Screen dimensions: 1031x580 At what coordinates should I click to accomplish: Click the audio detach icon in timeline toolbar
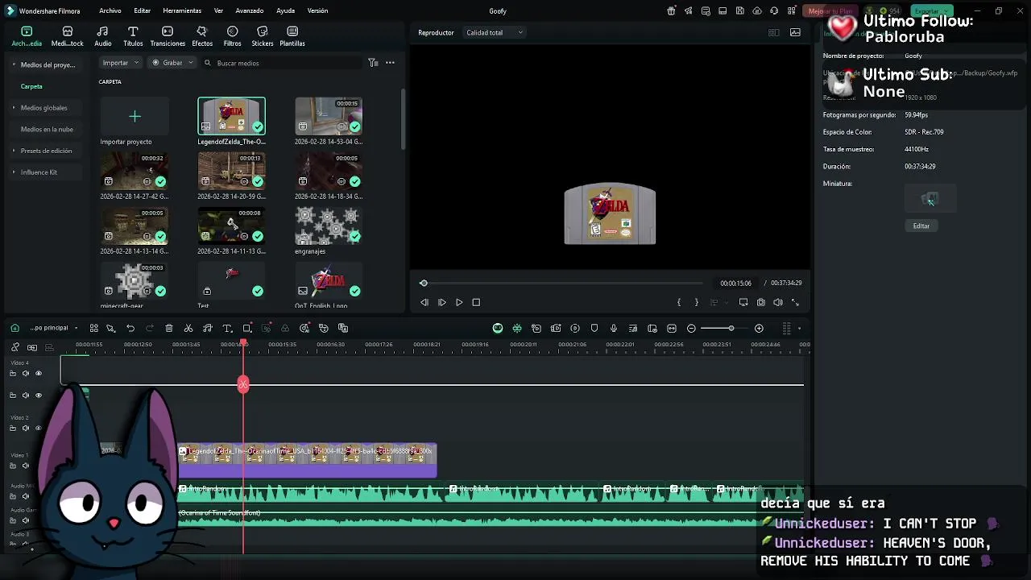coord(208,328)
